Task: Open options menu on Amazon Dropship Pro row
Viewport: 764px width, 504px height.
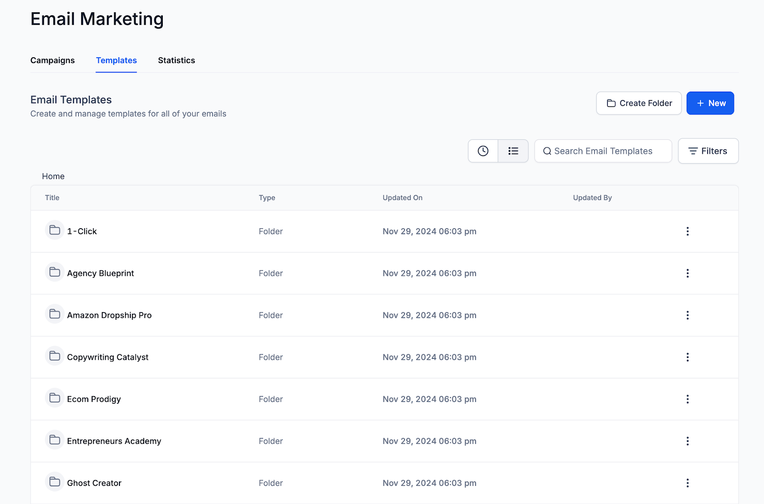Action: click(x=688, y=315)
